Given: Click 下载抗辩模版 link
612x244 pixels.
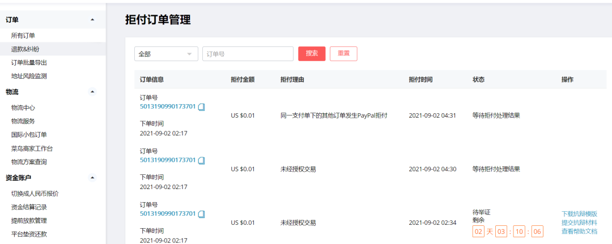Looking at the screenshot, I should click(x=579, y=214).
